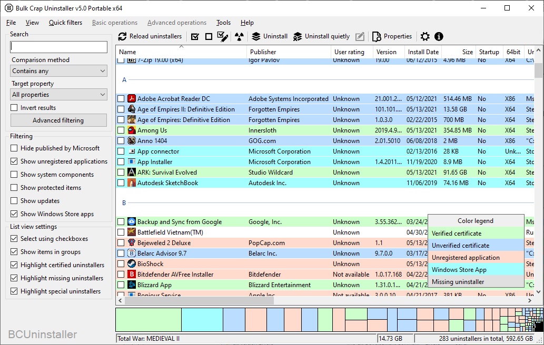The height and width of the screenshot is (345, 544).
Task: Click the Reload uninstallers toolbar button
Action: tap(150, 36)
